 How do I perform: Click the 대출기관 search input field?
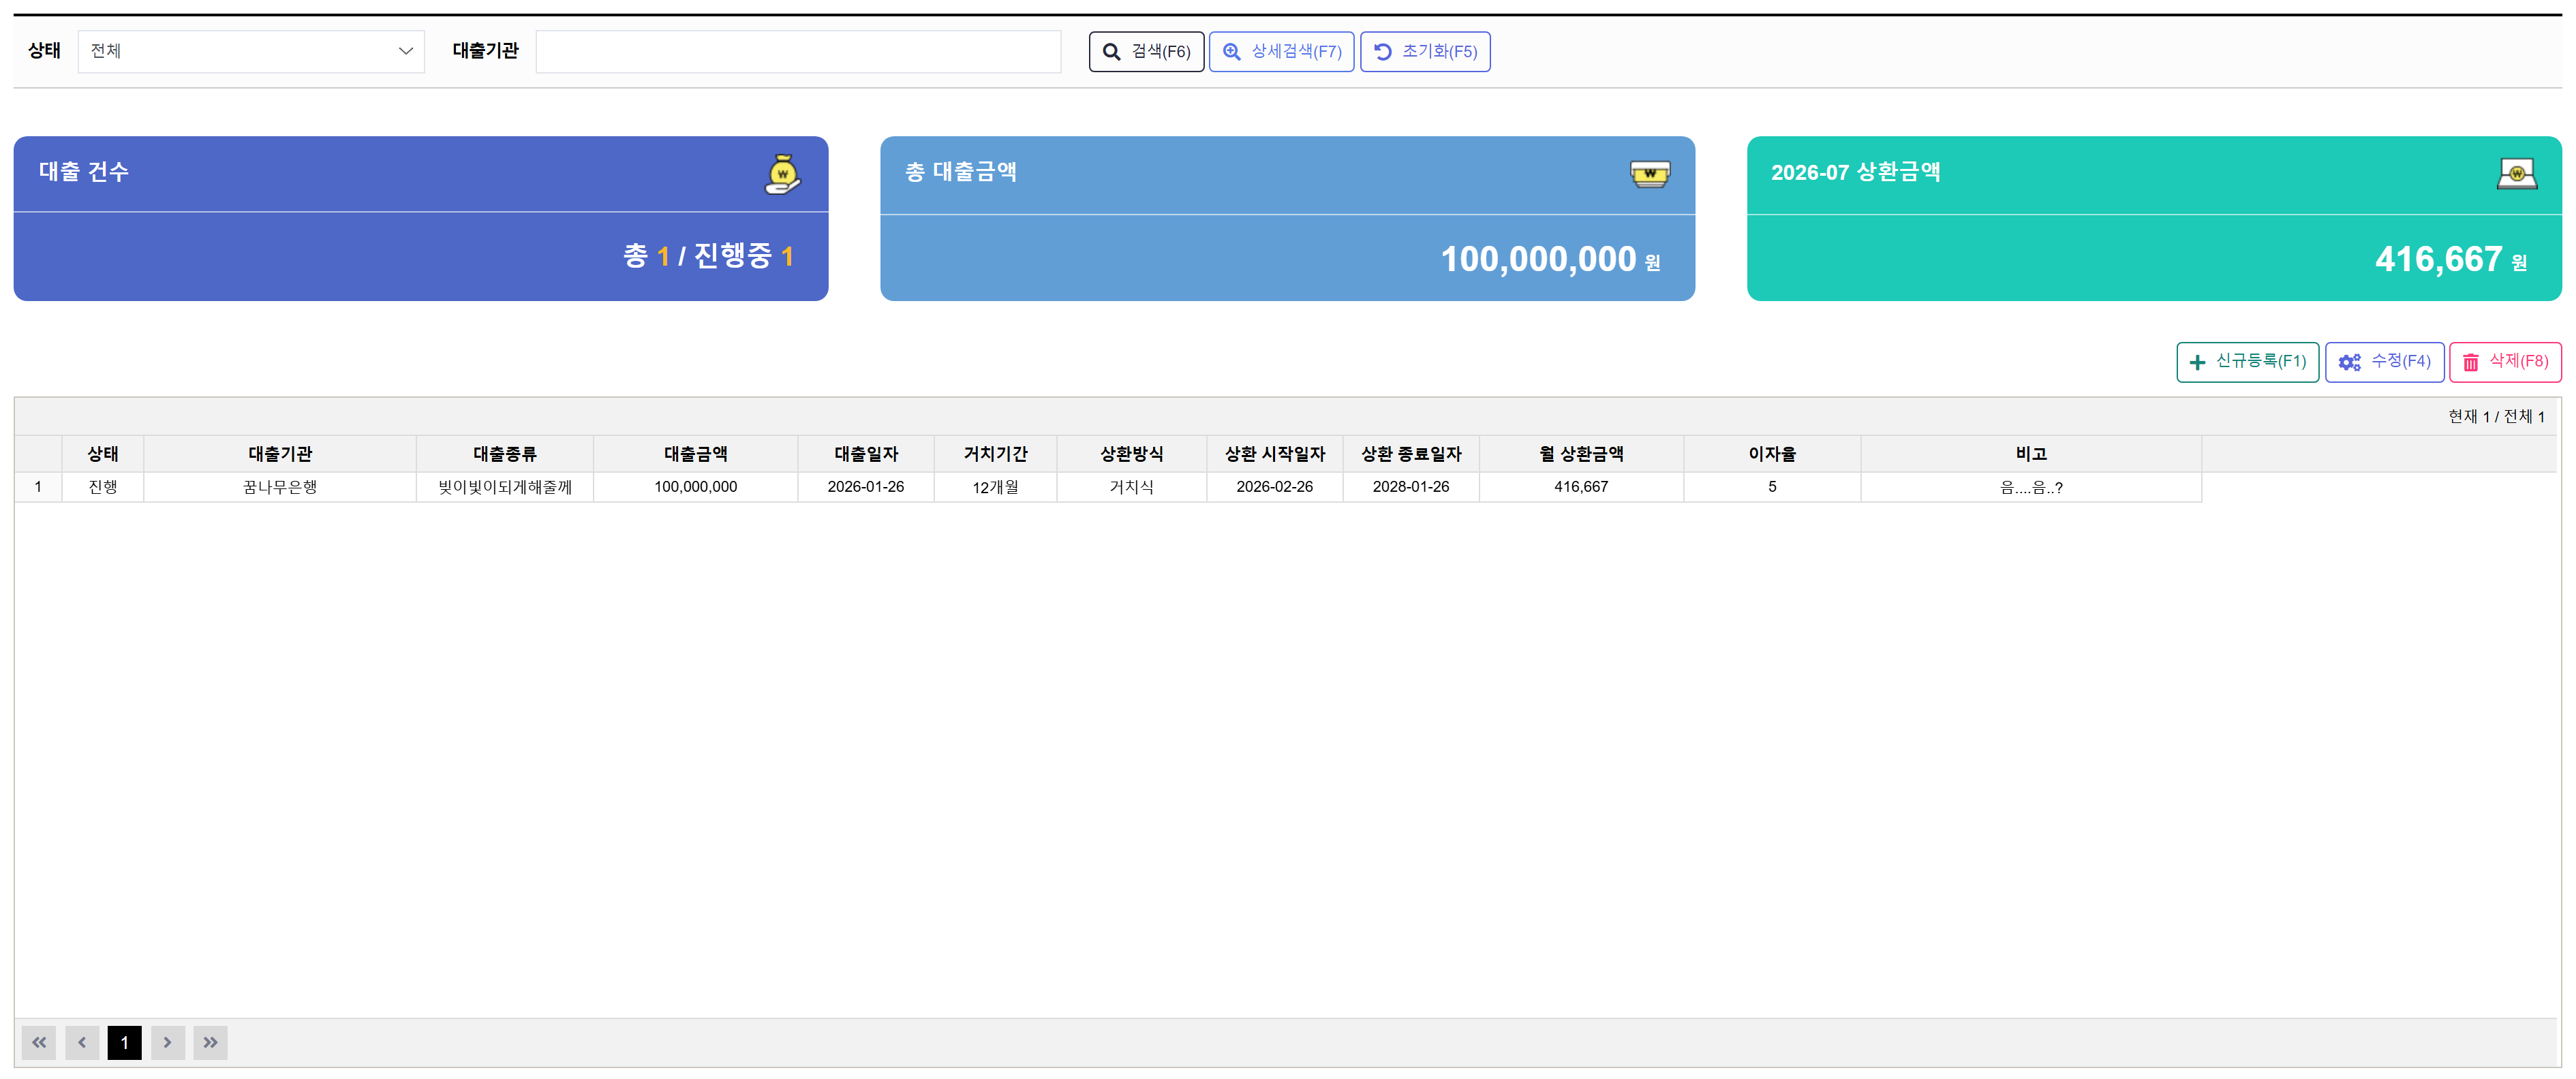pos(798,51)
